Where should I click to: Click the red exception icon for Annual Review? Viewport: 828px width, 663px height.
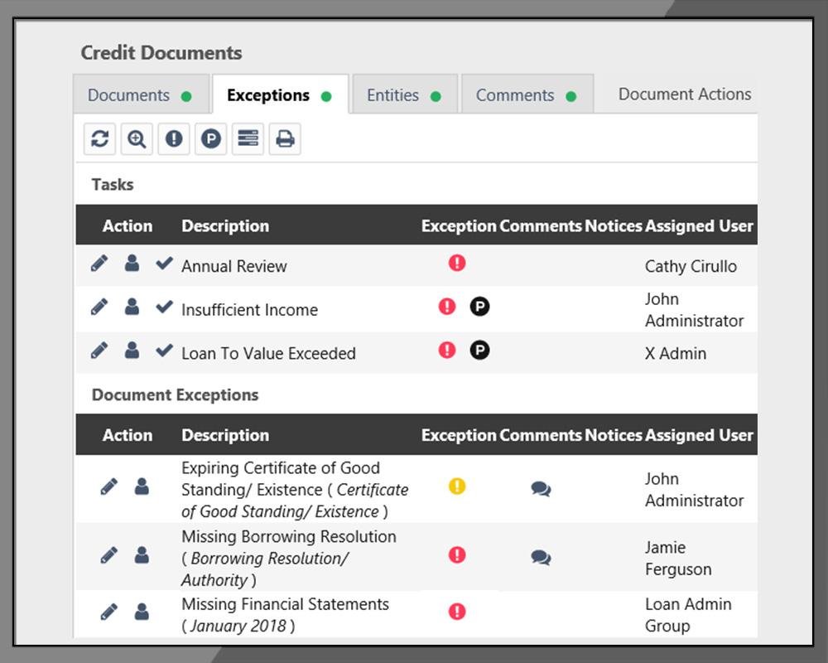coord(457,263)
